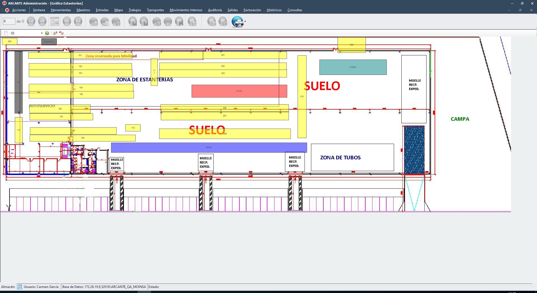Viewport: 537px width, 293px height.
Task: Open the Mapa menu
Action: coord(119,10)
